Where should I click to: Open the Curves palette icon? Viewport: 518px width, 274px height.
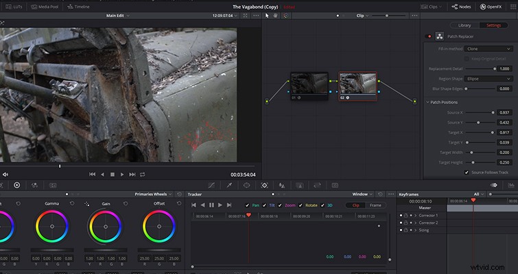[x=211, y=186]
